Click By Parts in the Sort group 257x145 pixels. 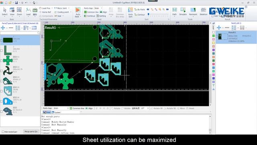pos(140,10)
